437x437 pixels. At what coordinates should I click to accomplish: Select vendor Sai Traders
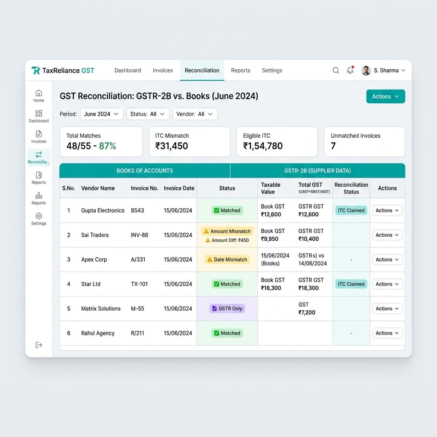tap(95, 235)
